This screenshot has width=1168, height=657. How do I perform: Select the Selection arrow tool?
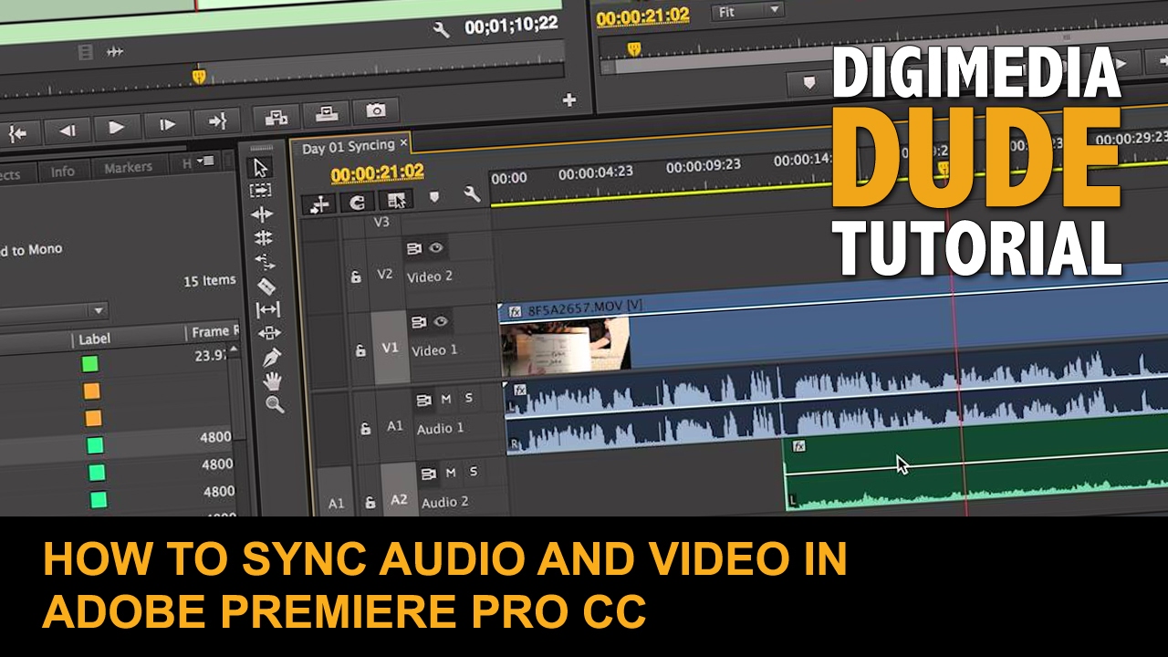coord(261,168)
